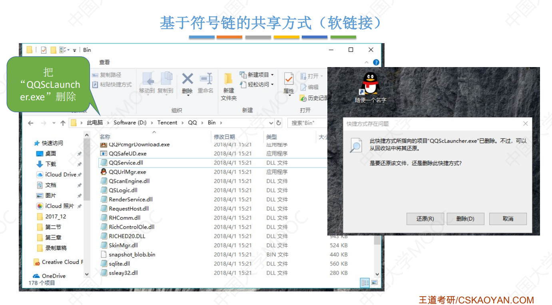Click 编辑 (Edit) in the ribbon

click(x=309, y=87)
